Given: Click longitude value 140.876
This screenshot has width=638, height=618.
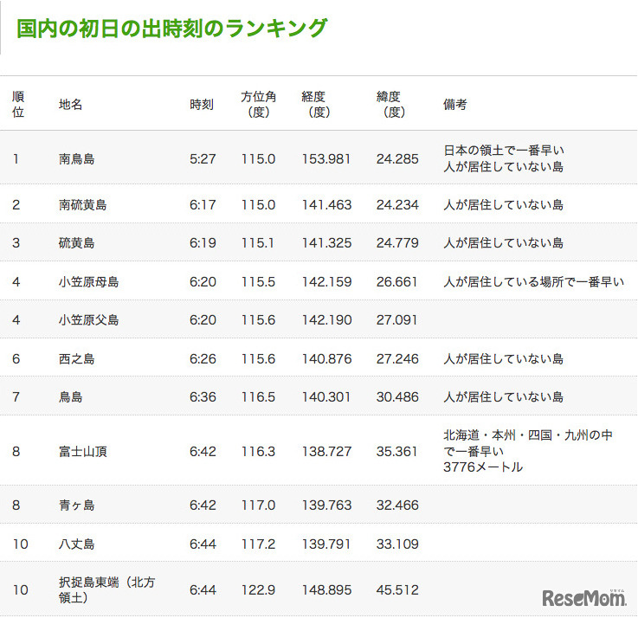Looking at the screenshot, I should 326,359.
